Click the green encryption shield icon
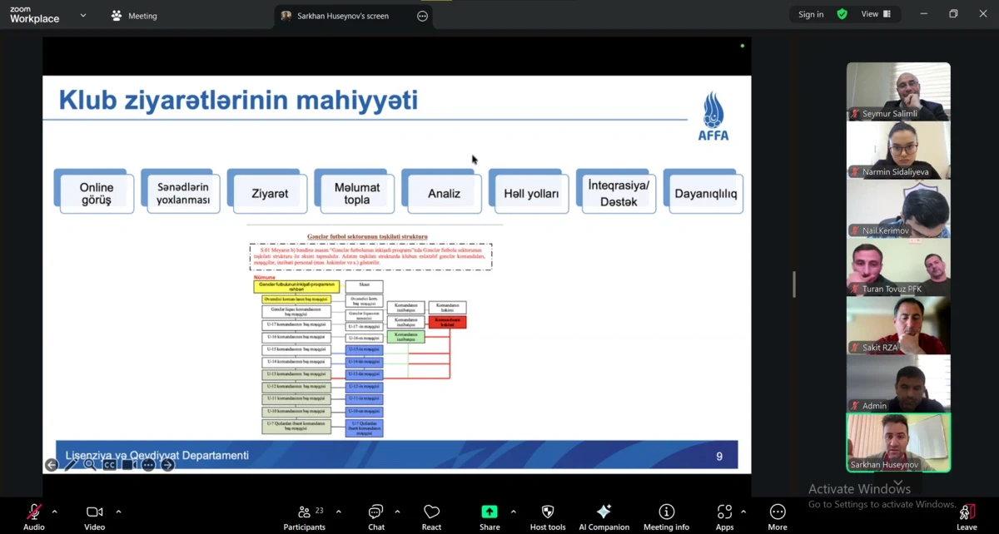Screen dimensions: 999x534 coord(842,14)
